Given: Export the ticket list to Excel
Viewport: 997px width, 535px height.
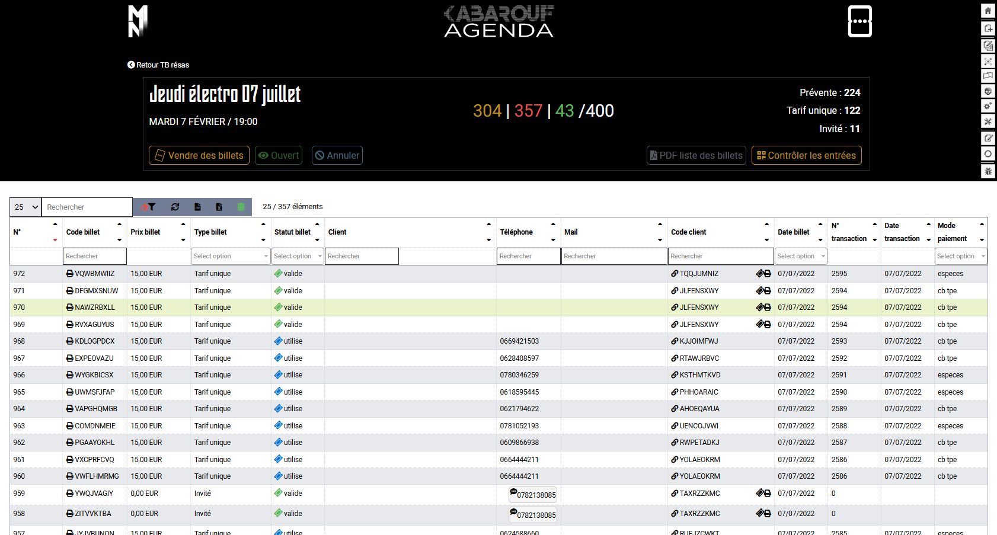Looking at the screenshot, I should 219,207.
